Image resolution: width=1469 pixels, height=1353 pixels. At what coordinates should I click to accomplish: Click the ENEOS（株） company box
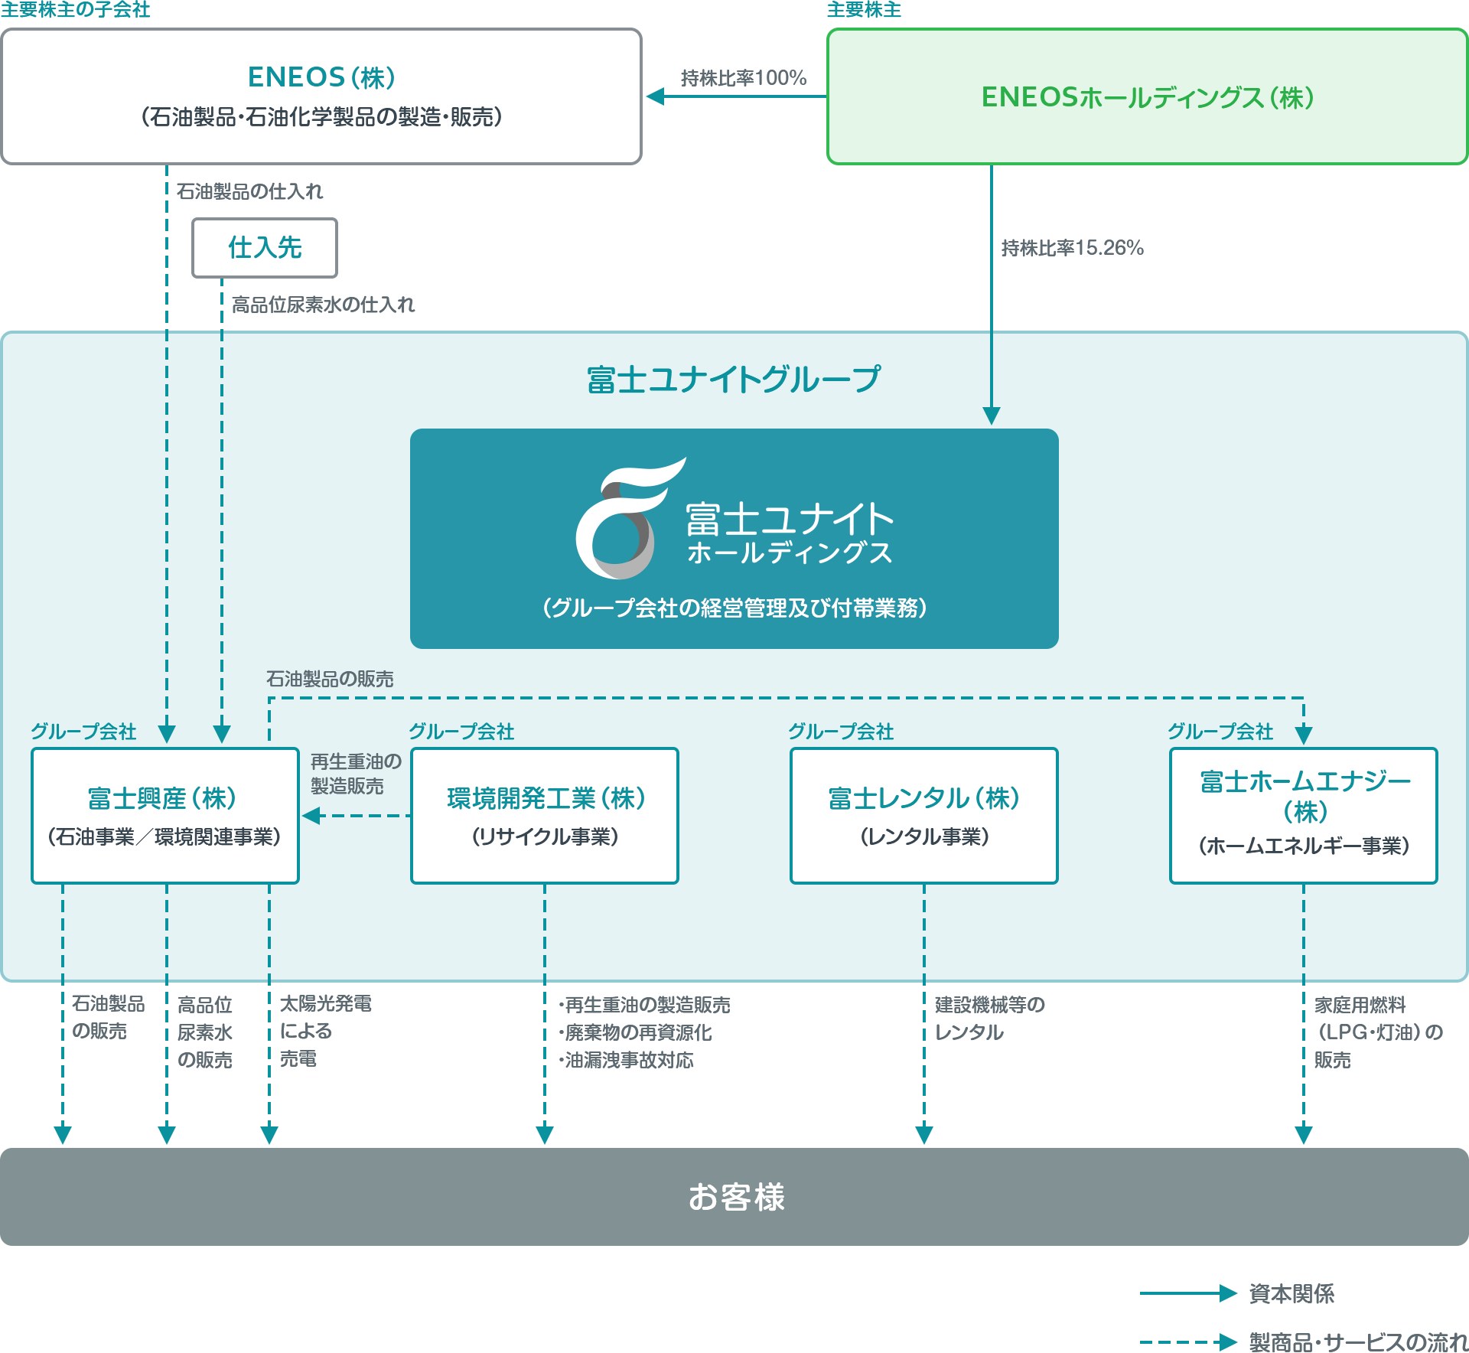coord(321,96)
